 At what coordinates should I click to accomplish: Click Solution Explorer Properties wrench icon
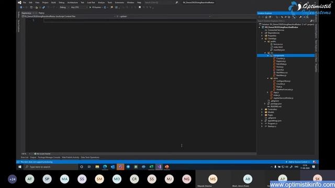300,17
